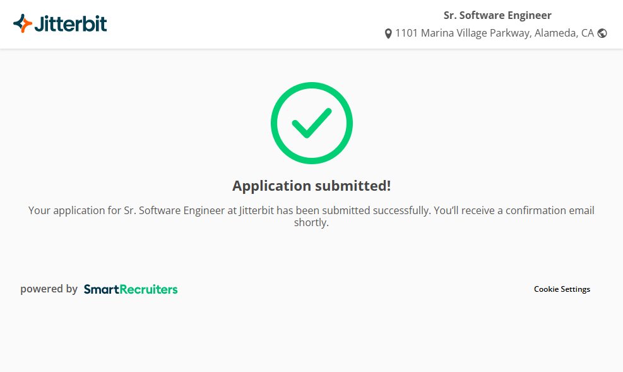Click the 'Application submitted!' heading
Viewport: 623px width, 372px height.
[x=311, y=186]
